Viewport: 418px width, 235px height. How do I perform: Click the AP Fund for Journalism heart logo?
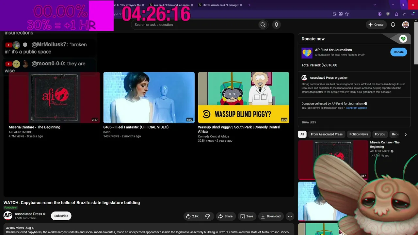[307, 53]
